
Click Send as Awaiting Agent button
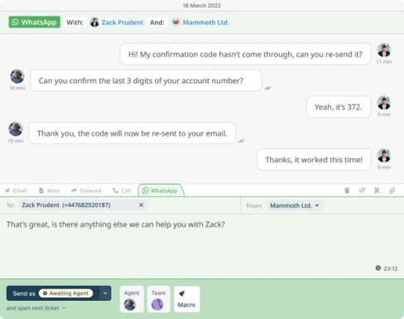click(53, 293)
